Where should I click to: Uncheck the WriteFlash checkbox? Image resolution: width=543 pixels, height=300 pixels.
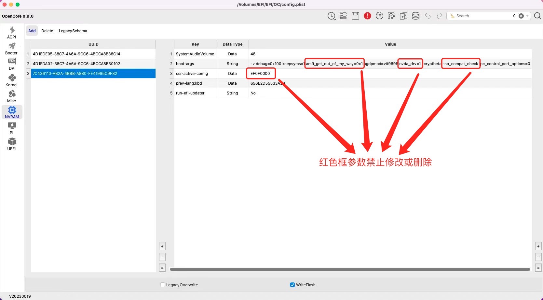tap(292, 285)
